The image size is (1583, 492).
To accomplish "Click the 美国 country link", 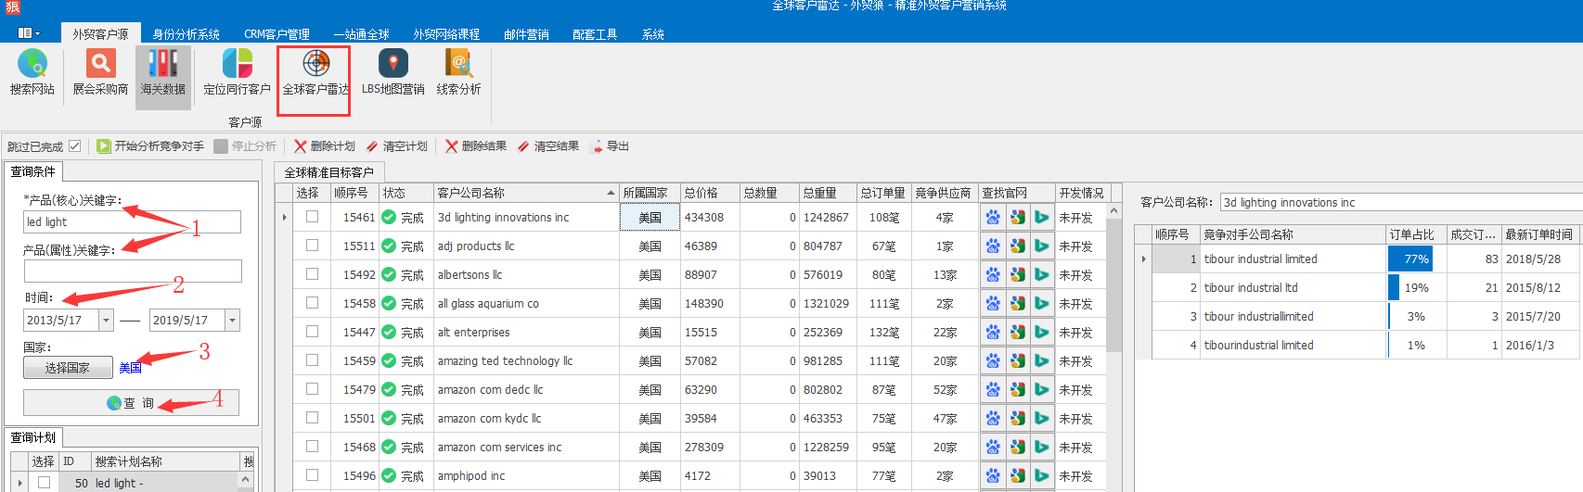I will [x=130, y=368].
